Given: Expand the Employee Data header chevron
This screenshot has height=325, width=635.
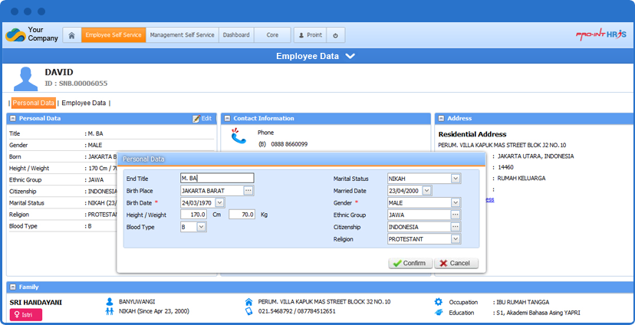Looking at the screenshot, I should [350, 56].
